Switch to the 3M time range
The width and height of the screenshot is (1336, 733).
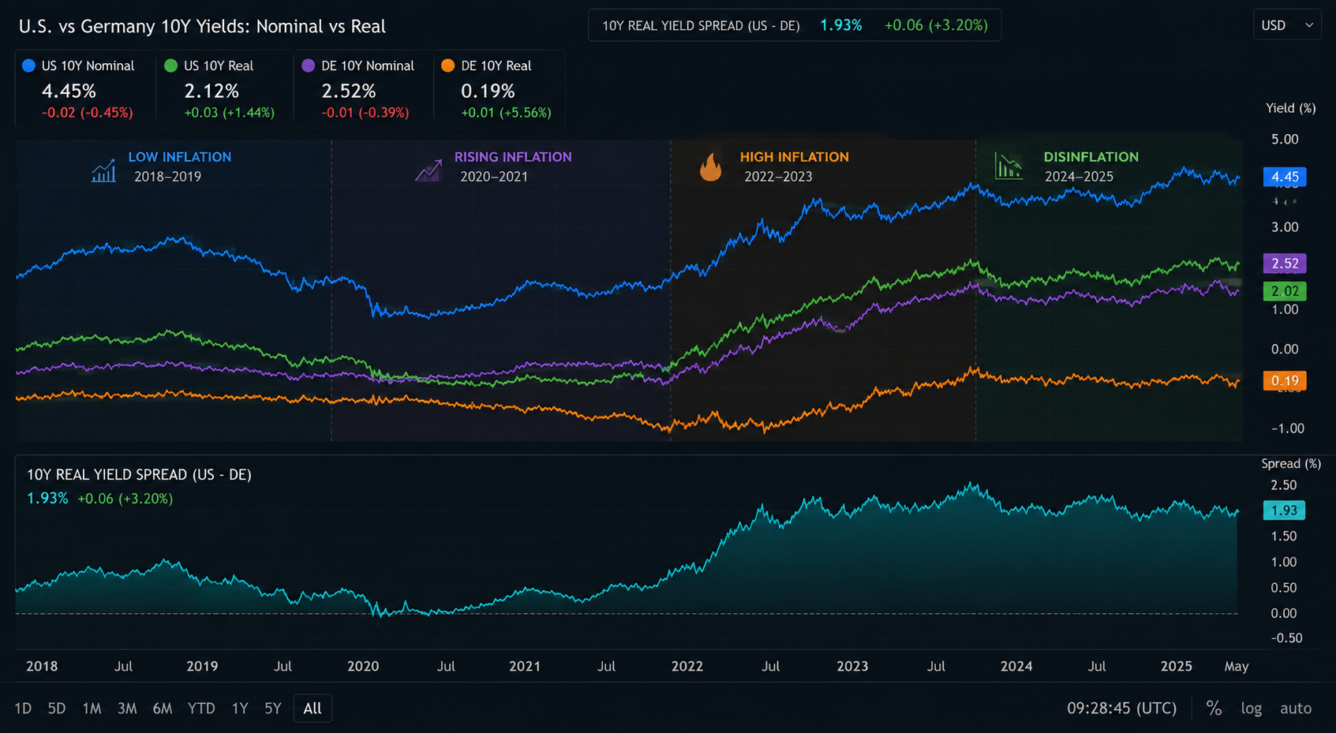pyautogui.click(x=127, y=709)
